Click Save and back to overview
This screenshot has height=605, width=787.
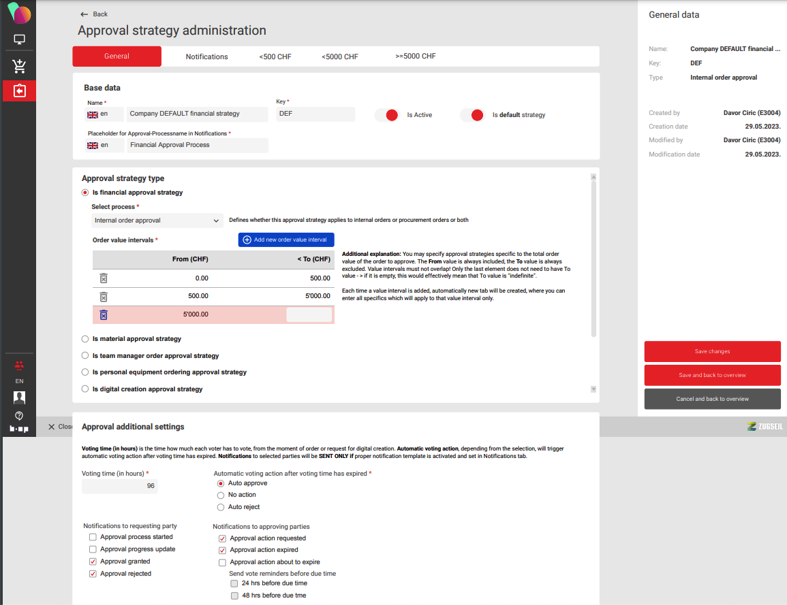(x=712, y=375)
